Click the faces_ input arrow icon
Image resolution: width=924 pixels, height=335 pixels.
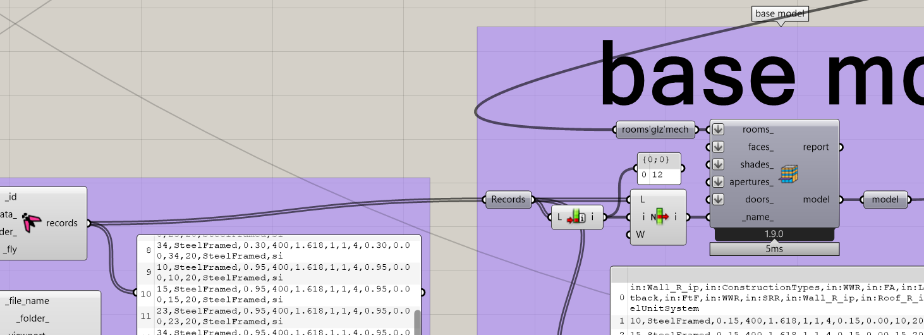click(717, 147)
